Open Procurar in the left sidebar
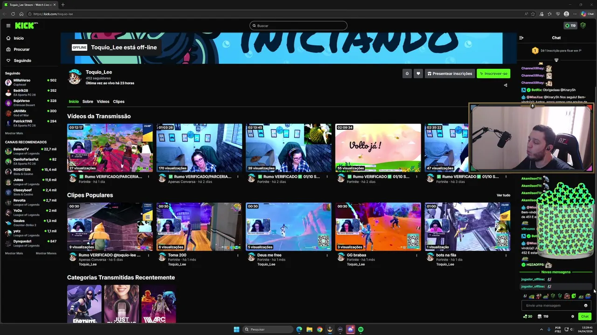The width and height of the screenshot is (597, 335). click(21, 49)
